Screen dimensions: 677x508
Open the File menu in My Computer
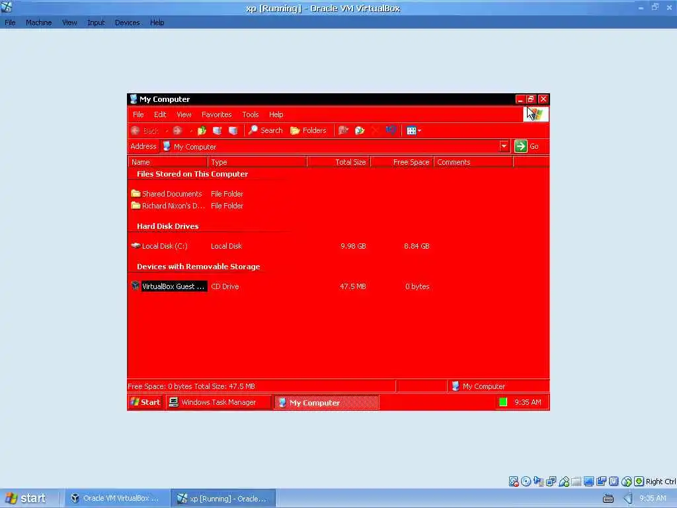pos(138,114)
